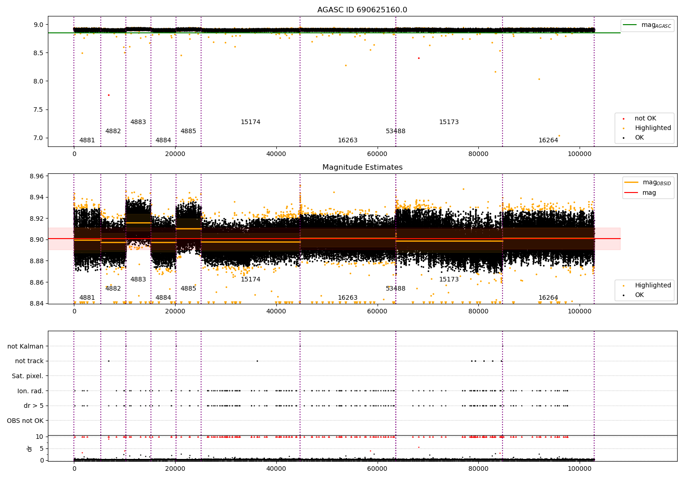Click the title "AGASC ID 690625160.0"
Viewport: 684px width, 479px height.
[x=363, y=10]
